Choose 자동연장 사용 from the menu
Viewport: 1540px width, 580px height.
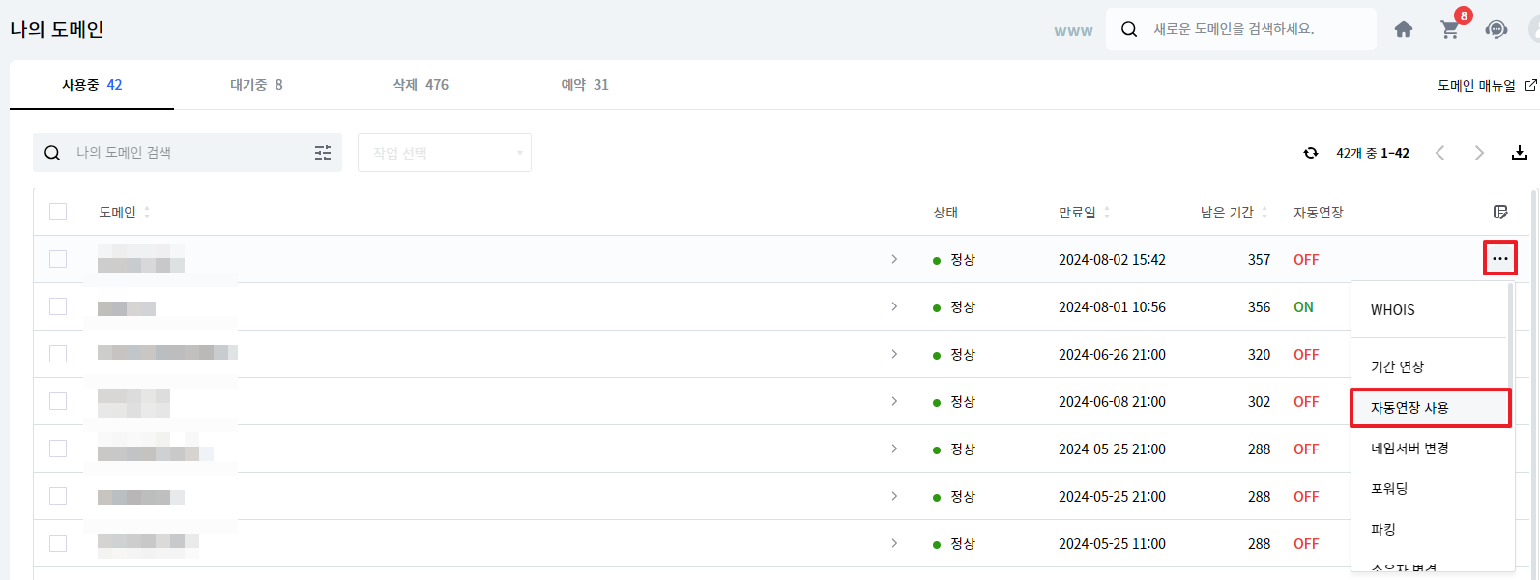point(1429,408)
